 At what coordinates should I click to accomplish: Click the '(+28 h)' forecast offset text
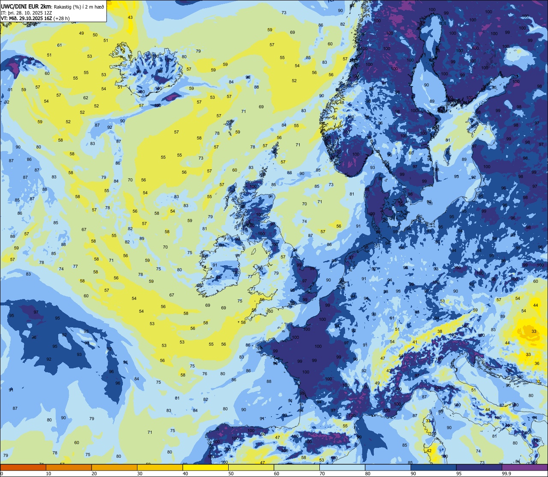pos(62,18)
